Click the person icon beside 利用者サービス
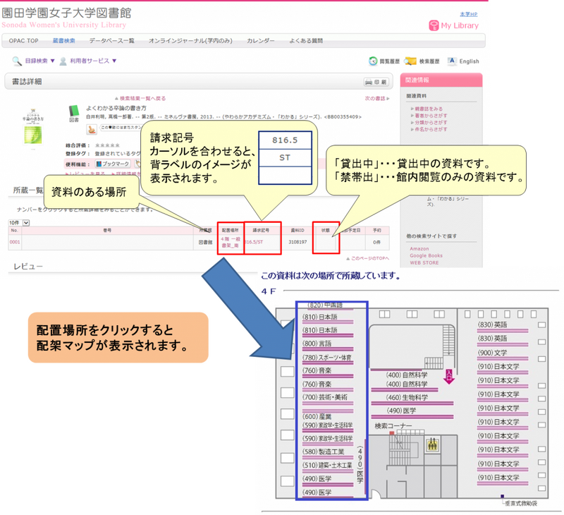 [x=63, y=61]
